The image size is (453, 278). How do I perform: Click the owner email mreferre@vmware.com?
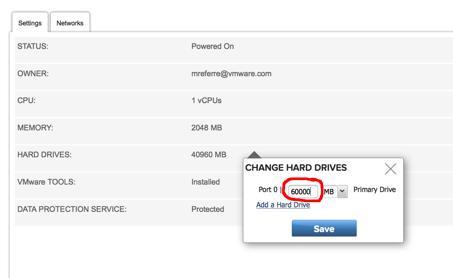click(x=231, y=74)
